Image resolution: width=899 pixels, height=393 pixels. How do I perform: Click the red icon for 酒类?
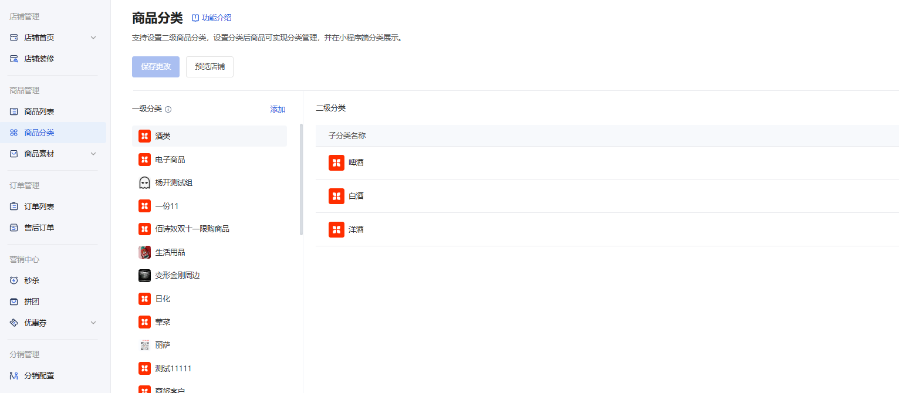tap(144, 136)
